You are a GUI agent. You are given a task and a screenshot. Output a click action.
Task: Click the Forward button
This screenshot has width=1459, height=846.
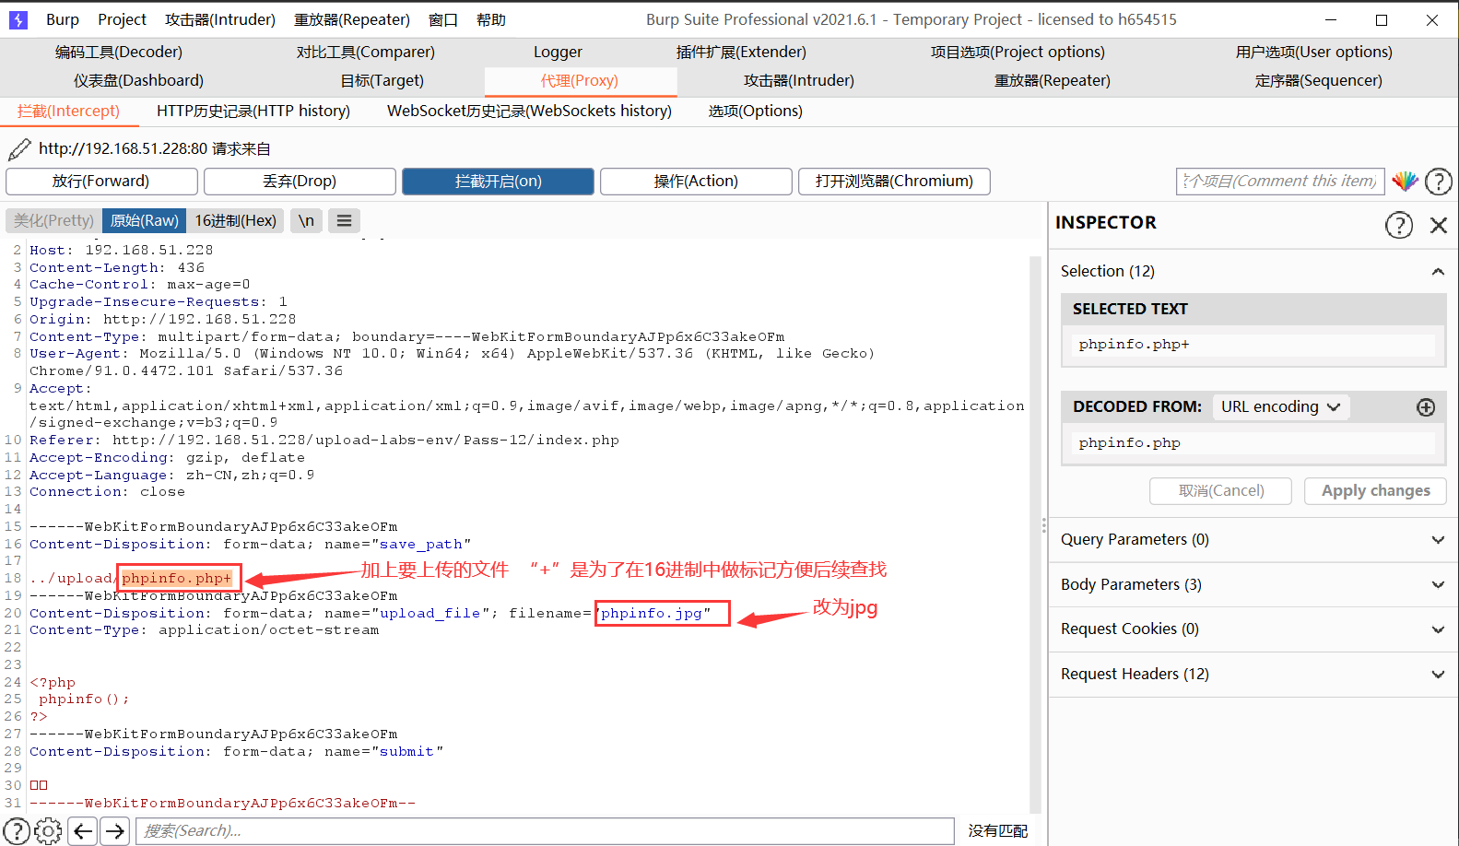[x=101, y=182]
